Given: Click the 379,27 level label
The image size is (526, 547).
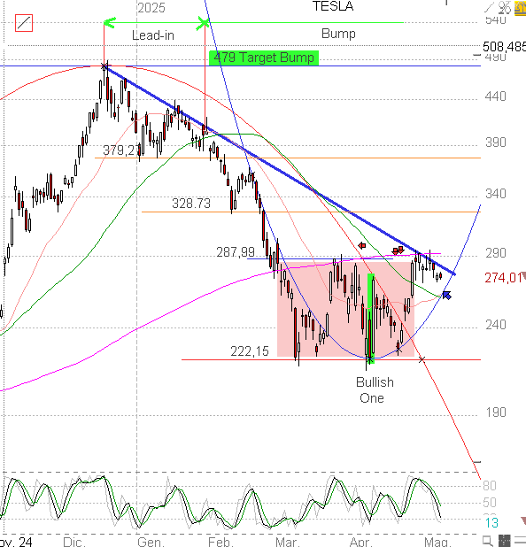Looking at the screenshot, I should click(x=121, y=150).
